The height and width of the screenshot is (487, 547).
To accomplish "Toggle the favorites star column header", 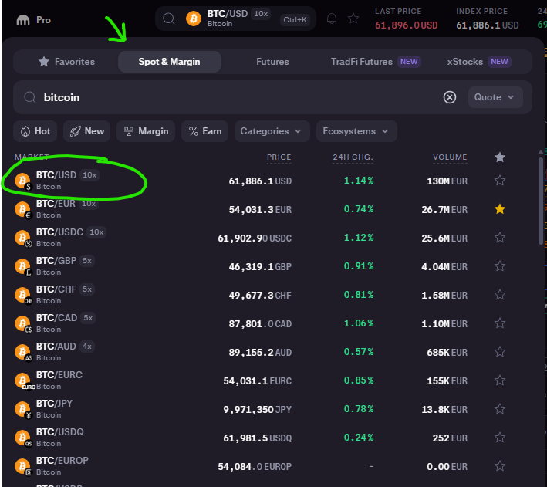I will [500, 157].
